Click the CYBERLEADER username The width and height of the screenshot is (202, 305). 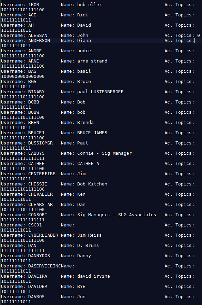click(43, 235)
